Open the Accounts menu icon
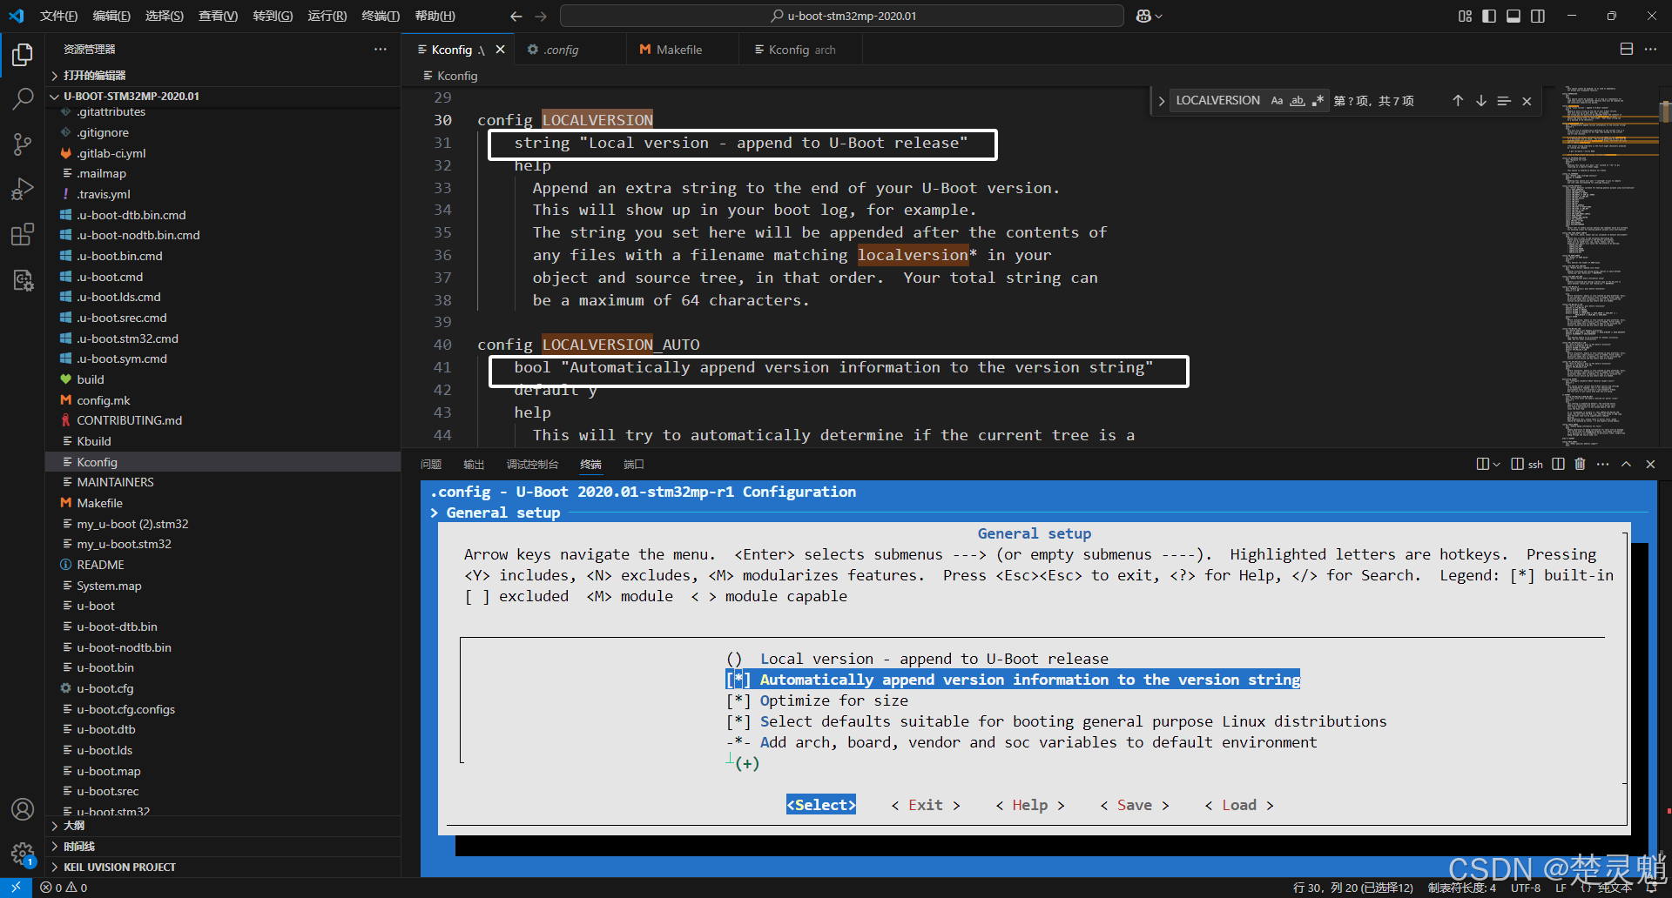This screenshot has height=898, width=1672. click(23, 809)
